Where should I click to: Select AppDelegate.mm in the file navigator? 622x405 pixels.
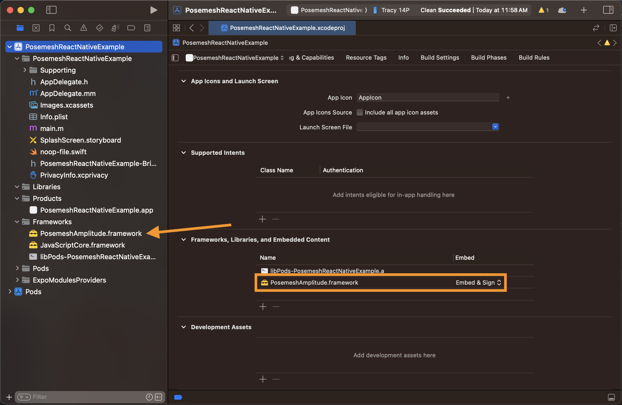pyautogui.click(x=68, y=94)
